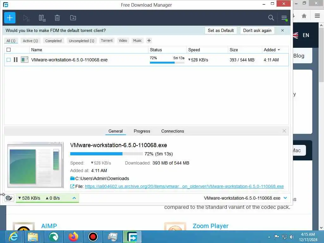Add a new tag filter with plus
324x243 pixels.
pos(149,40)
